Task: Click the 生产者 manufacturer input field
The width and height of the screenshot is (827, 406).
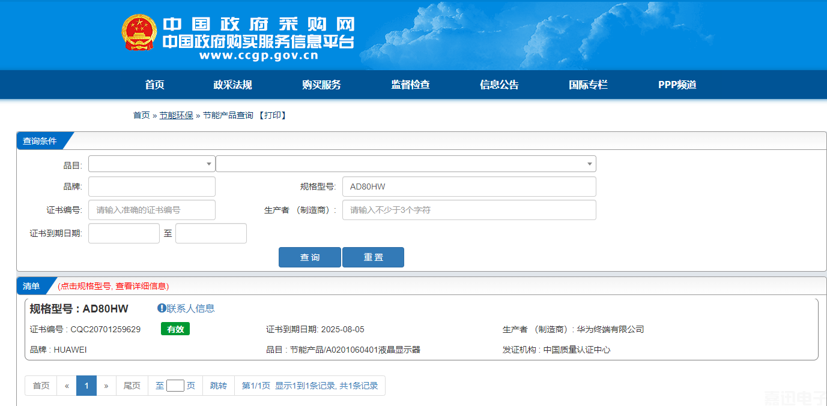Action: [468, 210]
